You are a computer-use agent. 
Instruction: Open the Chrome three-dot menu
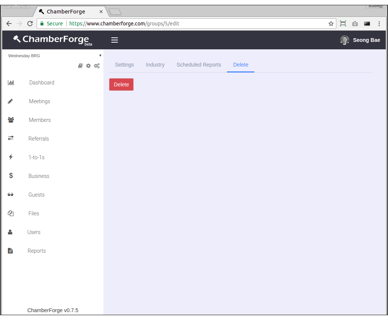click(379, 24)
